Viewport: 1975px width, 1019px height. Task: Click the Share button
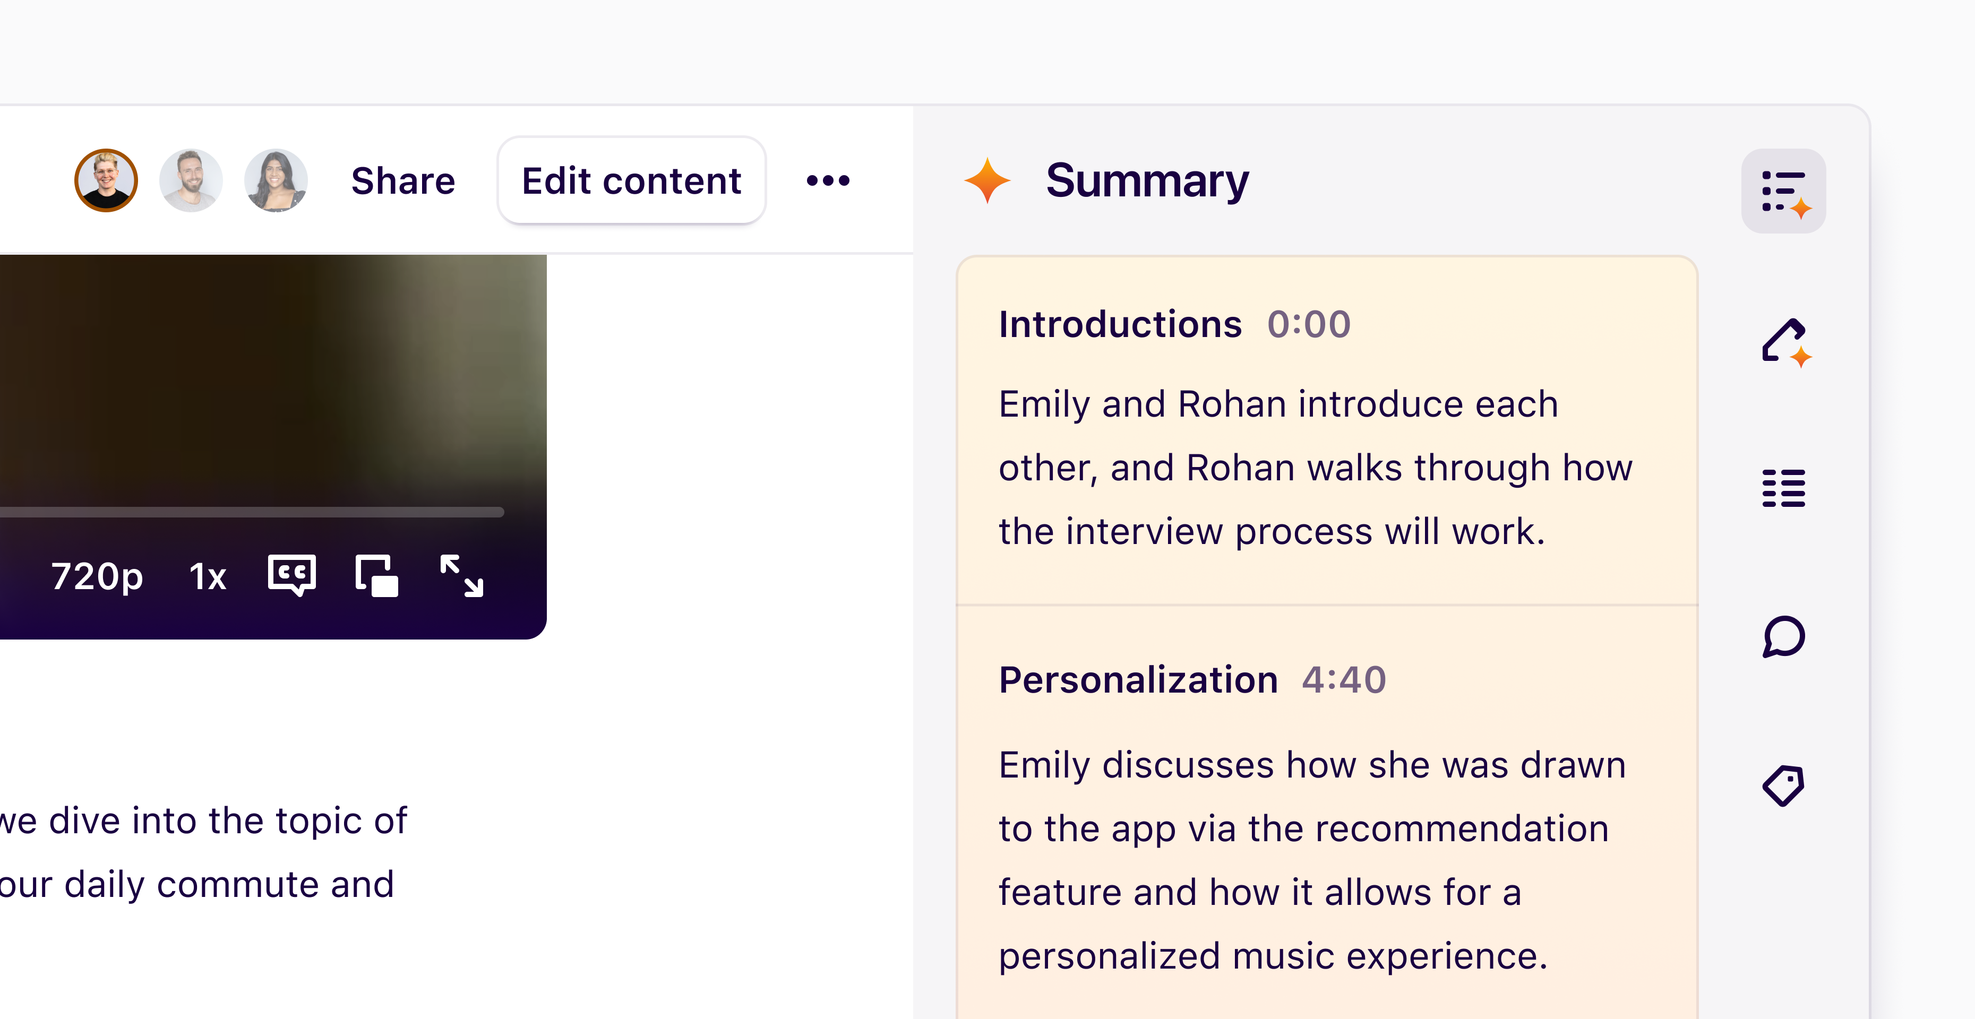(x=402, y=181)
